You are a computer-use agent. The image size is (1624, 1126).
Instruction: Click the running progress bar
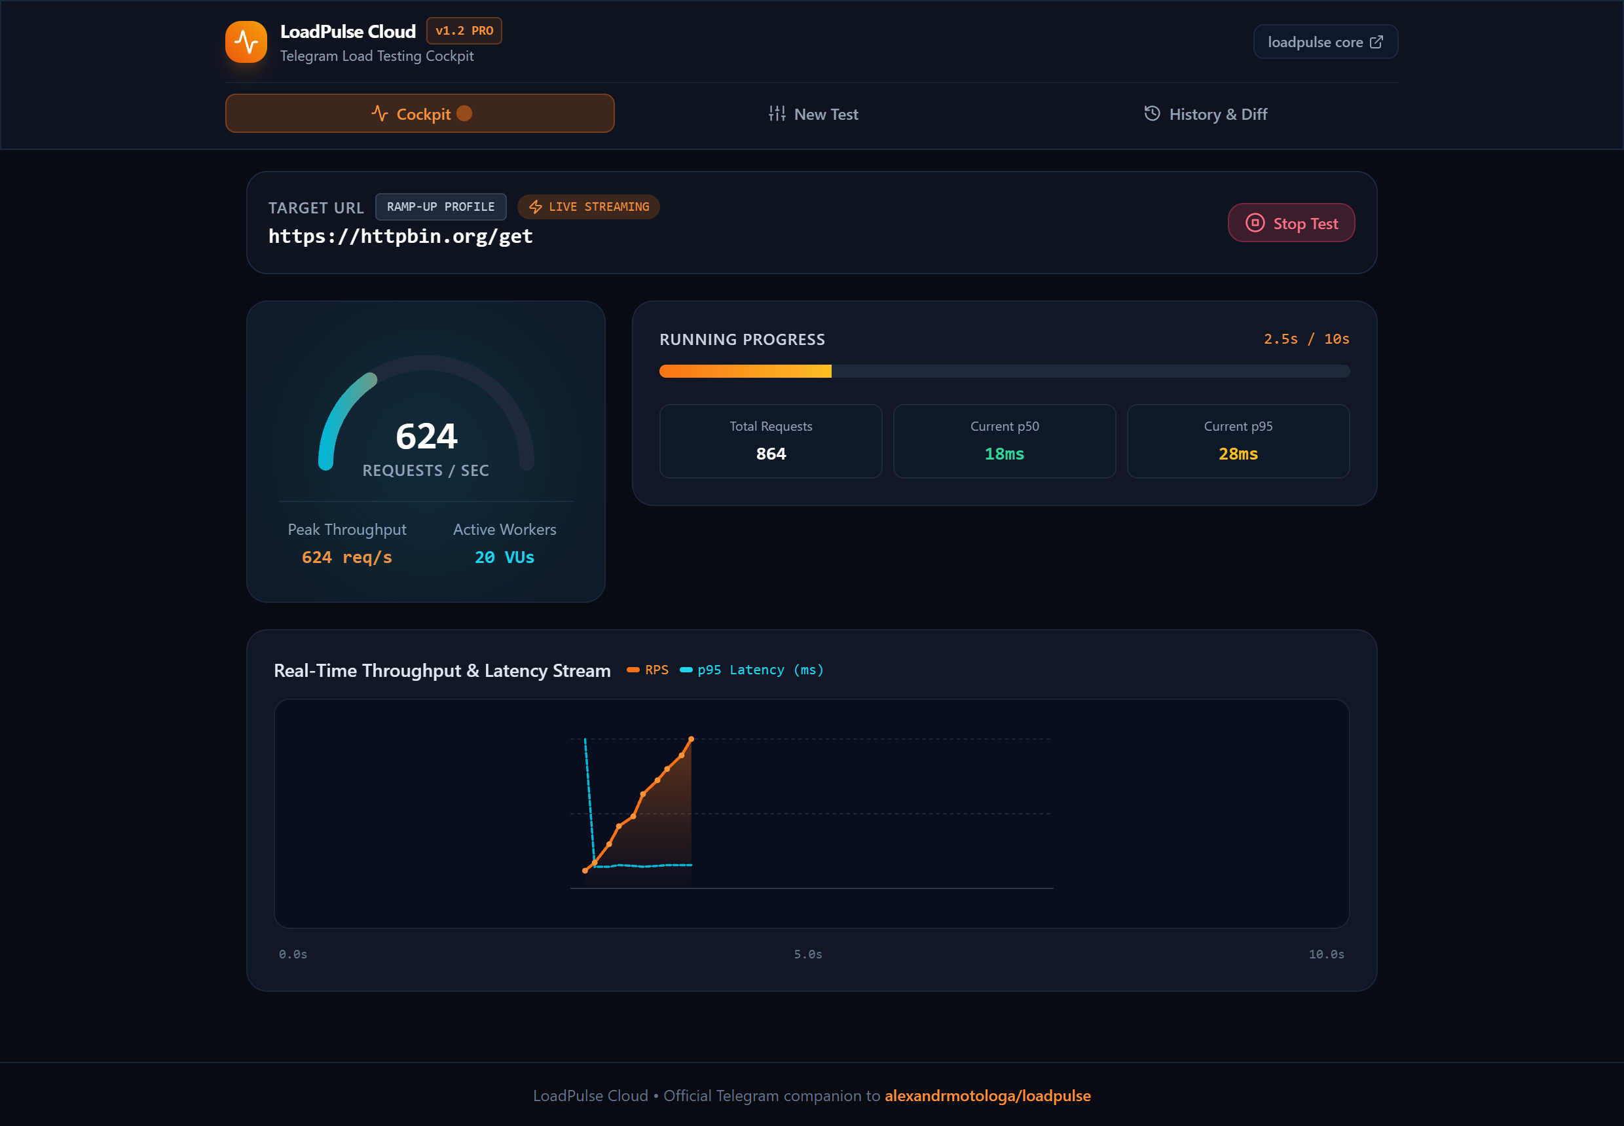pyautogui.click(x=1004, y=372)
